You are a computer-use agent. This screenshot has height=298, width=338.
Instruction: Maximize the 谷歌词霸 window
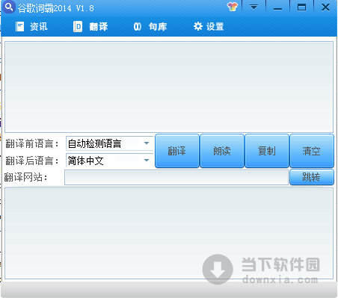[x=301, y=7]
